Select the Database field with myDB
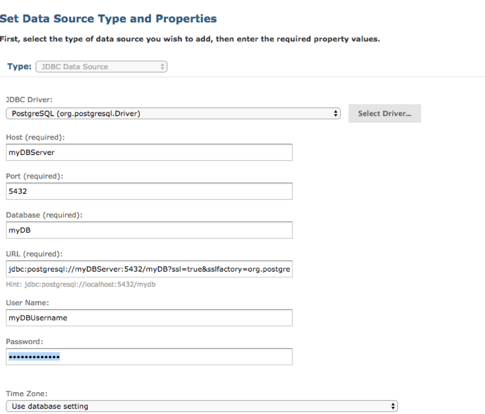 [x=149, y=230]
